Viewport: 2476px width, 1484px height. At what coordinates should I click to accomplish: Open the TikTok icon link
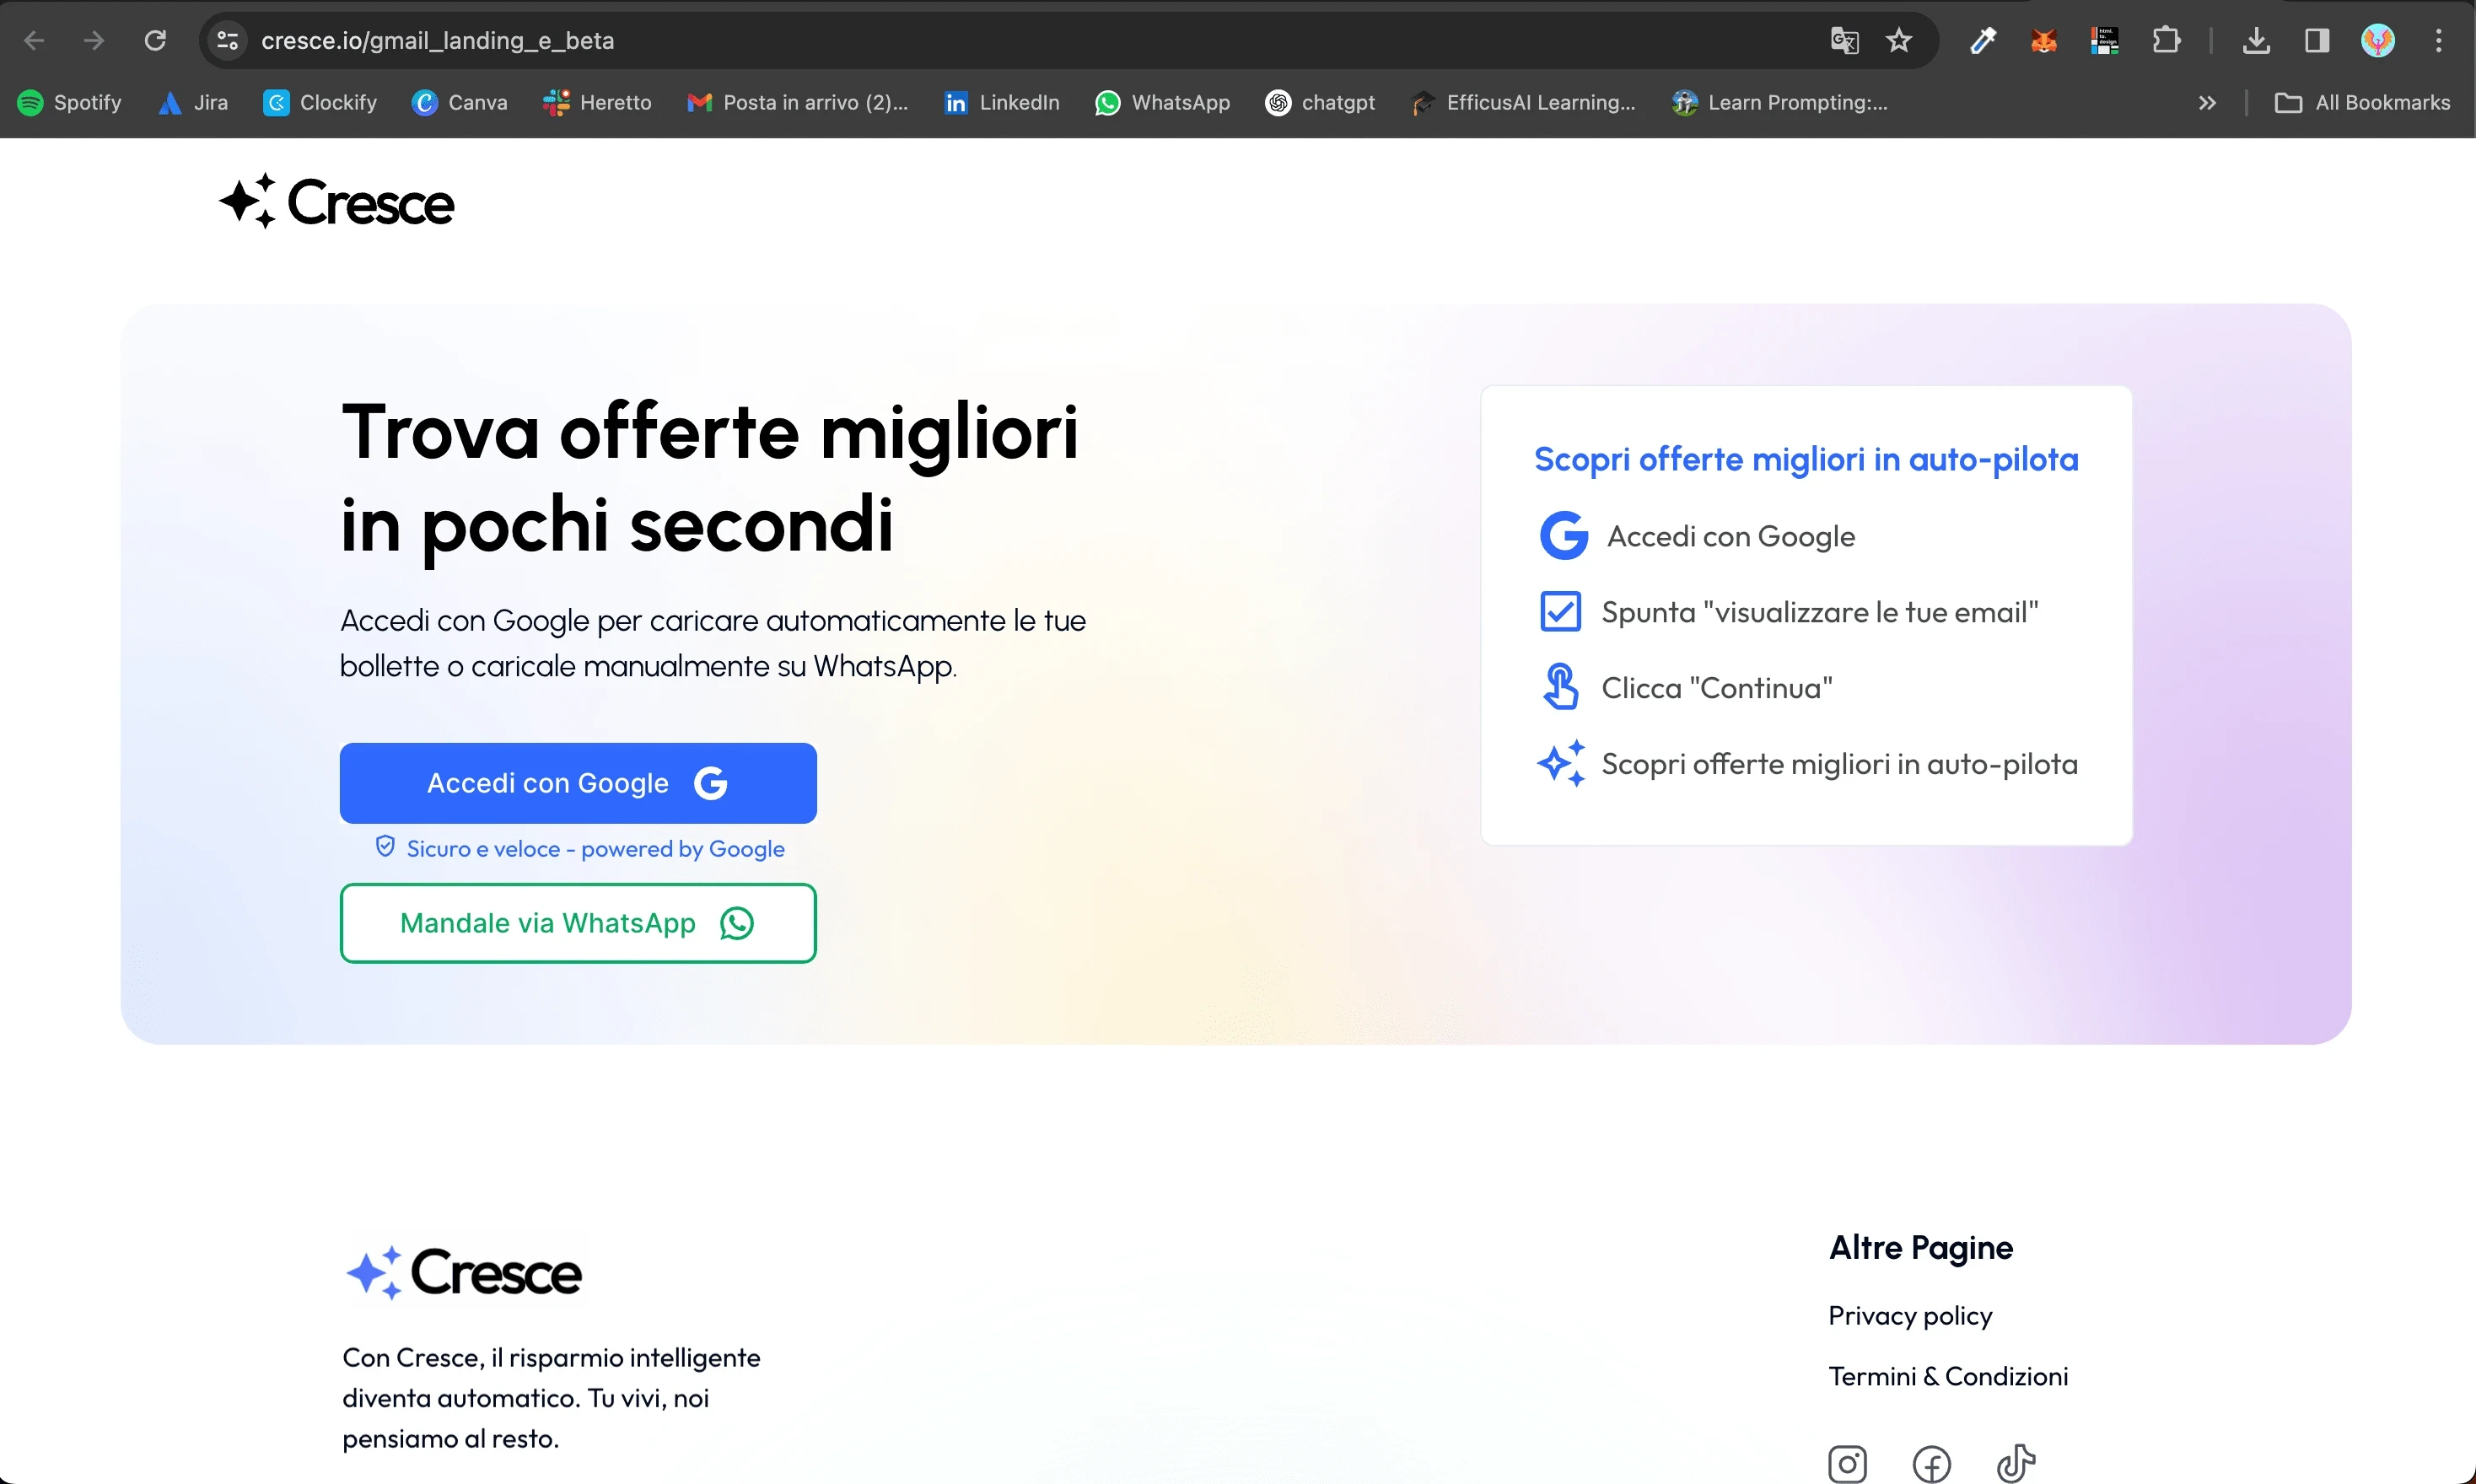[2015, 1463]
